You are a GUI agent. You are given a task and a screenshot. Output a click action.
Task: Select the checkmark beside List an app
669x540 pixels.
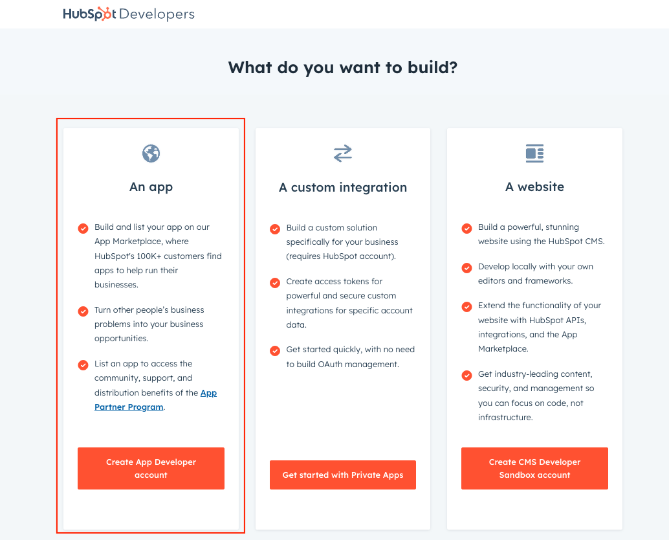[83, 365]
